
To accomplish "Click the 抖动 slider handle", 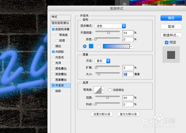I will coord(95,104).
